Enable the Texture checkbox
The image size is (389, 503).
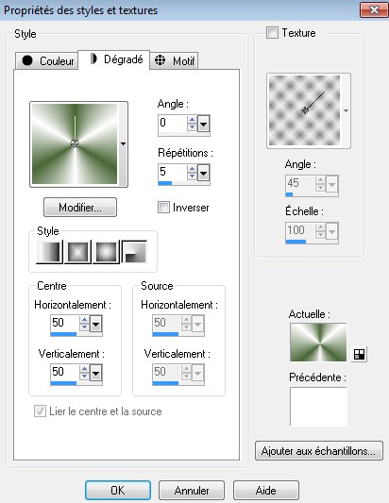pos(272,33)
